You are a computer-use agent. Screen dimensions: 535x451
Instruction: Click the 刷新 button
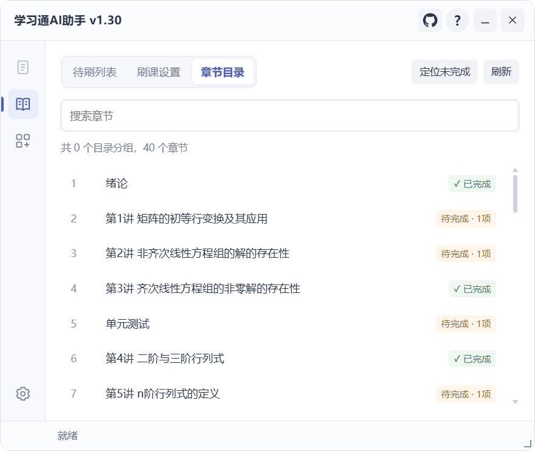(x=501, y=72)
